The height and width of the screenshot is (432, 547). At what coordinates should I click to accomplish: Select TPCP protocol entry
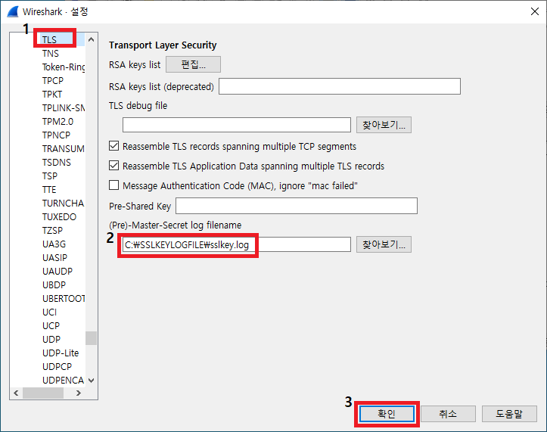(53, 81)
